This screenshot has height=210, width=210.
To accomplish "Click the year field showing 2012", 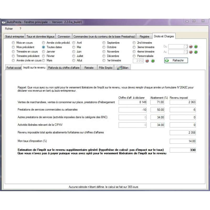I will (138, 61).
